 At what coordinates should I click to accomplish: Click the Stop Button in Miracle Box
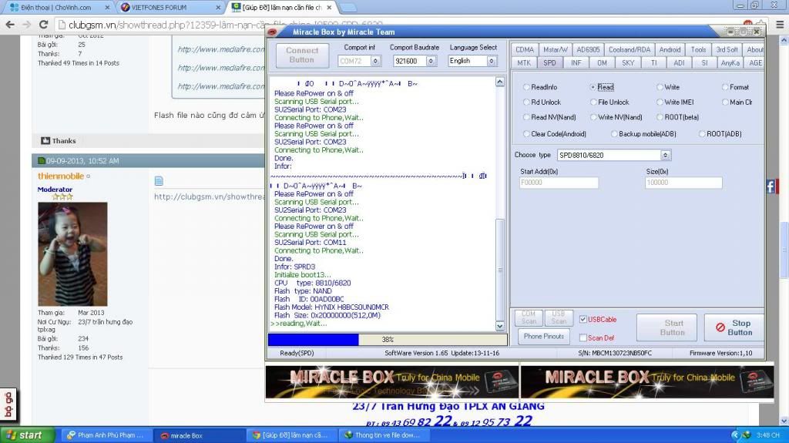click(x=734, y=327)
